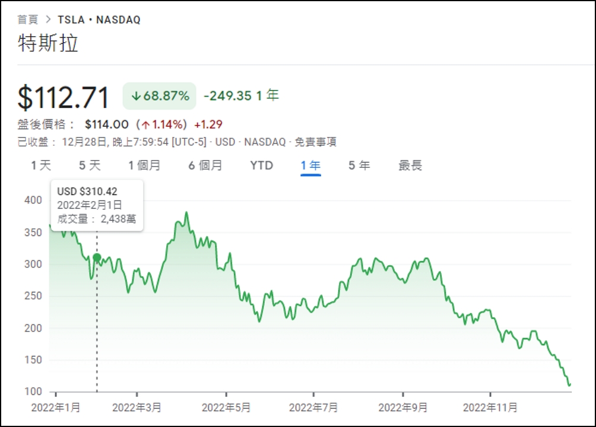
Task: Click the breadcrumb chevron after 首頁
Action: point(48,20)
